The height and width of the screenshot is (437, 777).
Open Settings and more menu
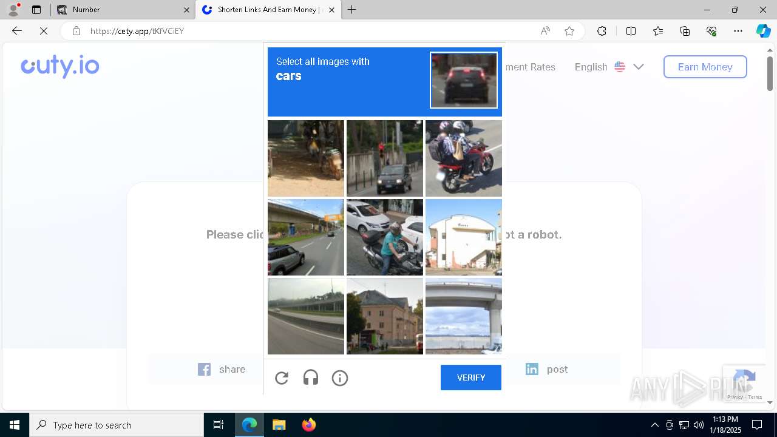point(738,31)
